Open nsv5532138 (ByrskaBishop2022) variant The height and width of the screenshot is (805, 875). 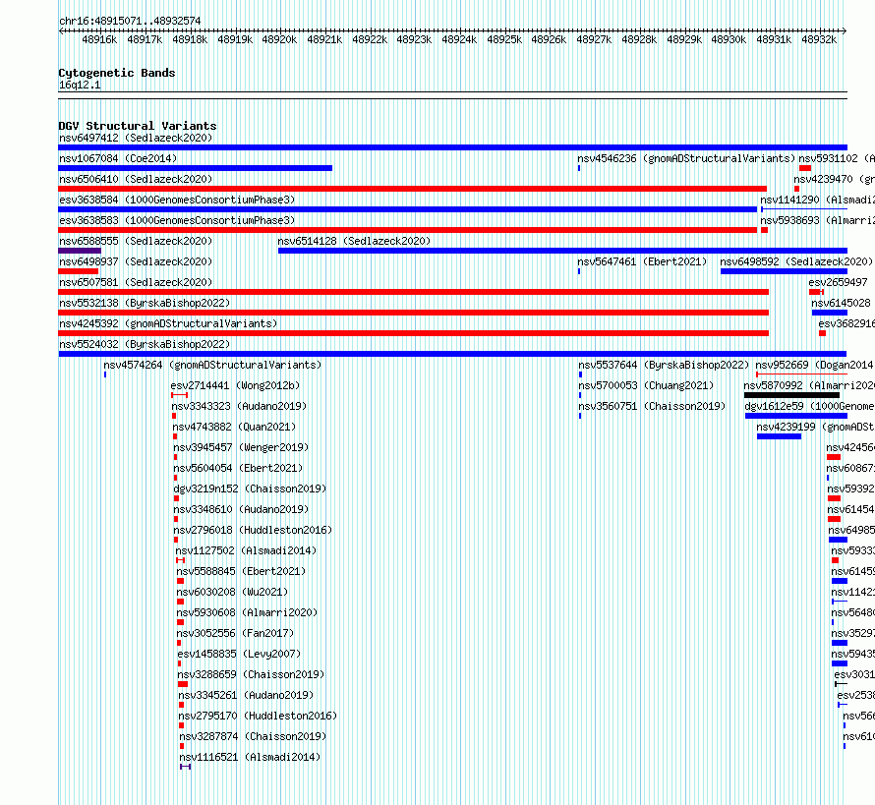tap(145, 303)
